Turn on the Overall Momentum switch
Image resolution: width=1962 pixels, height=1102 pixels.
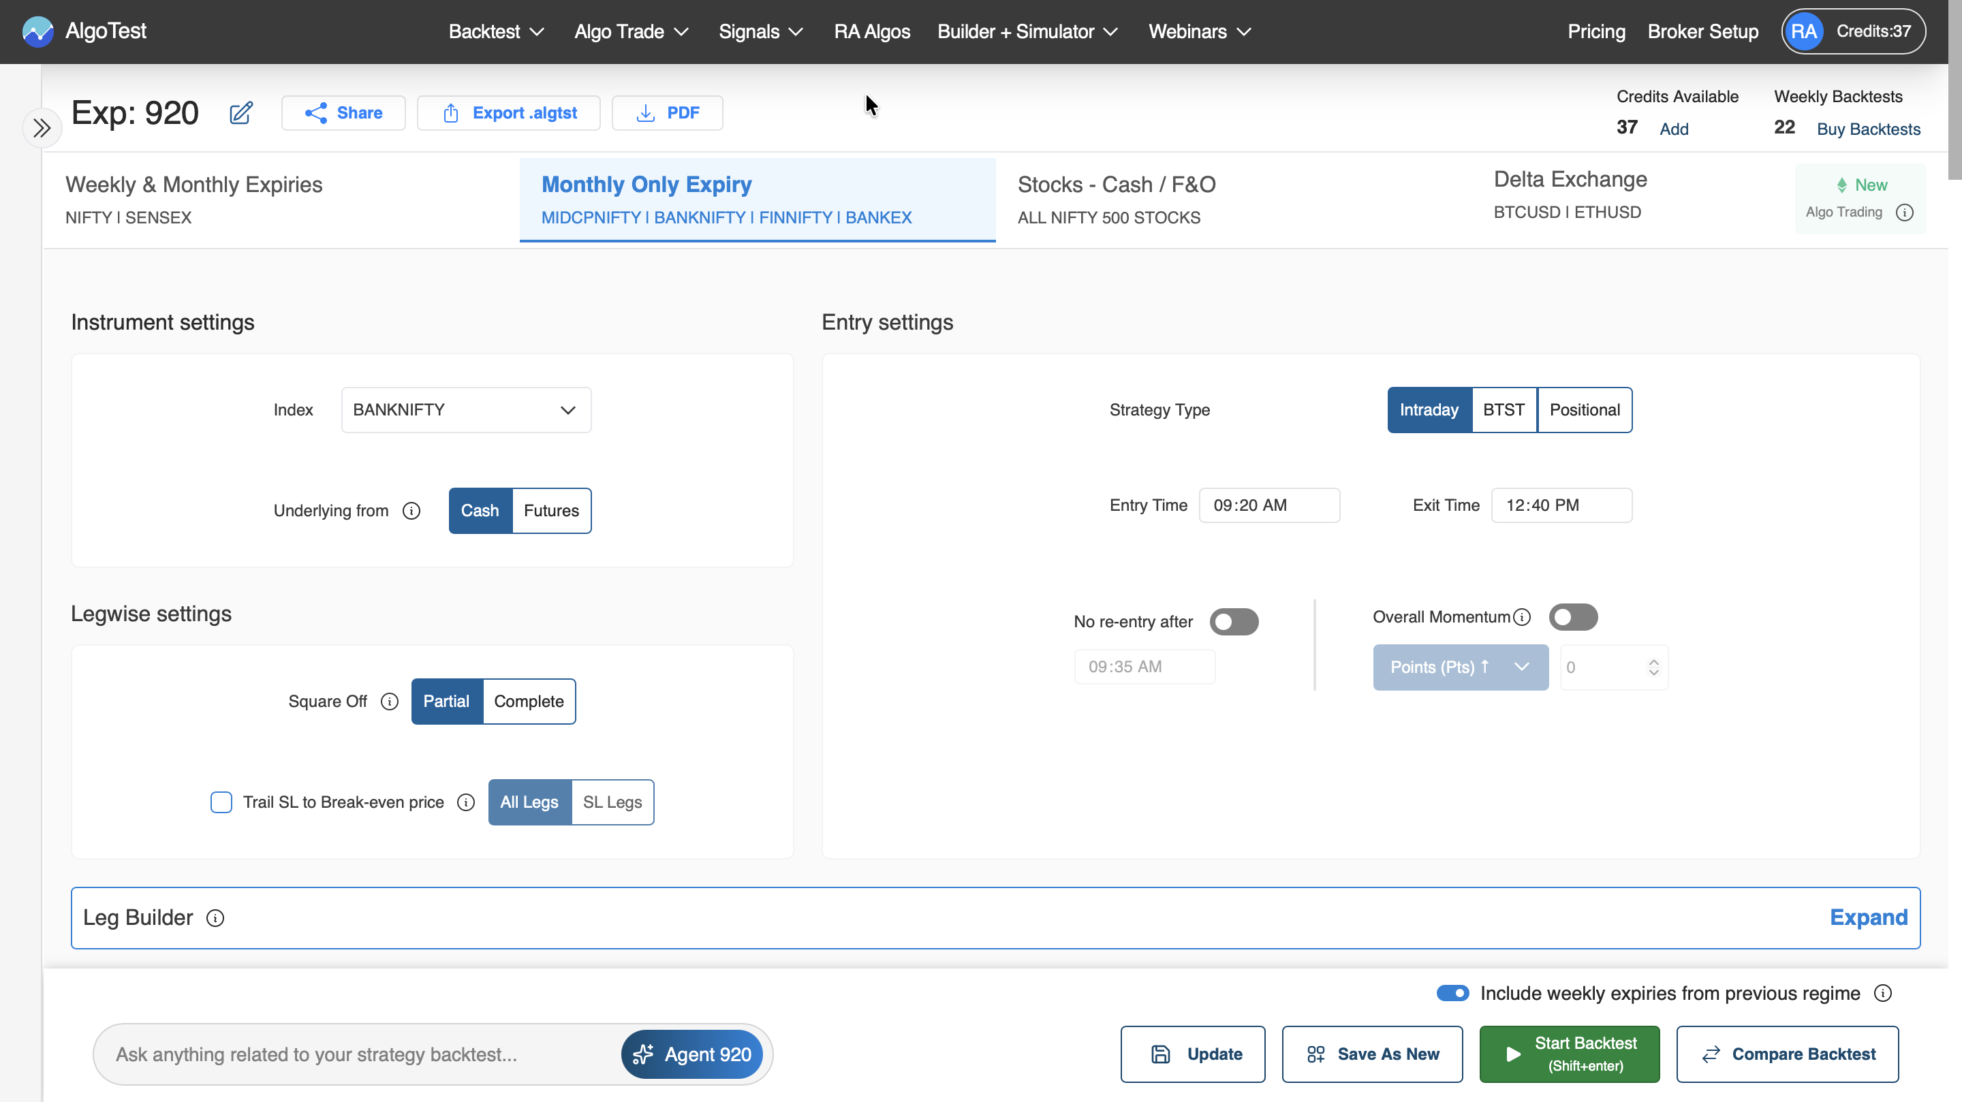click(1573, 618)
